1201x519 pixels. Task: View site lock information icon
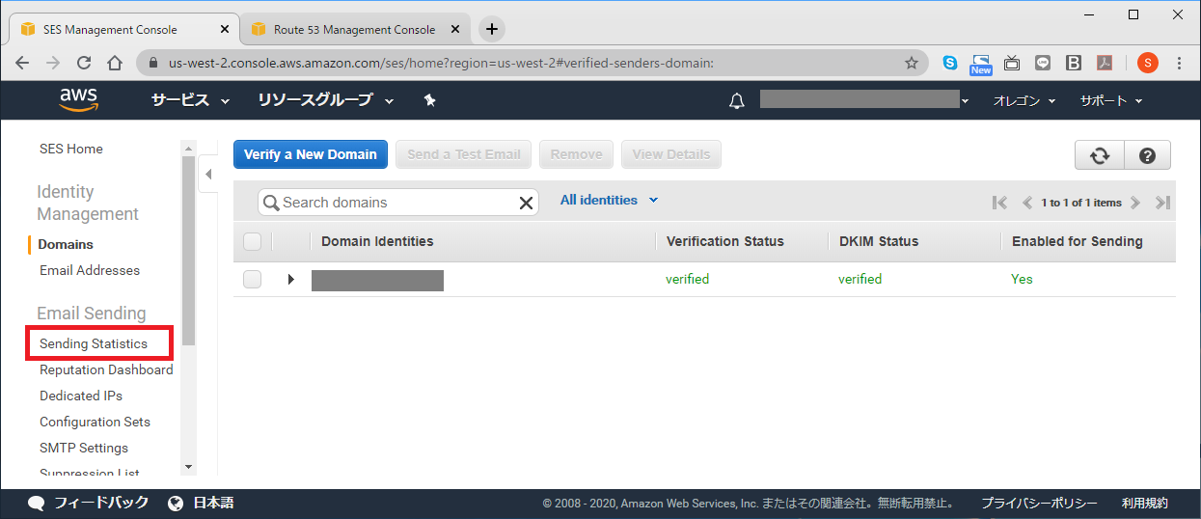[152, 64]
